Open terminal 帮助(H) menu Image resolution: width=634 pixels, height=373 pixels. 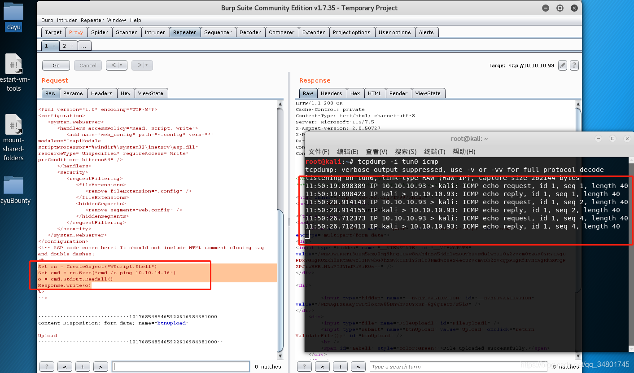[x=464, y=152]
